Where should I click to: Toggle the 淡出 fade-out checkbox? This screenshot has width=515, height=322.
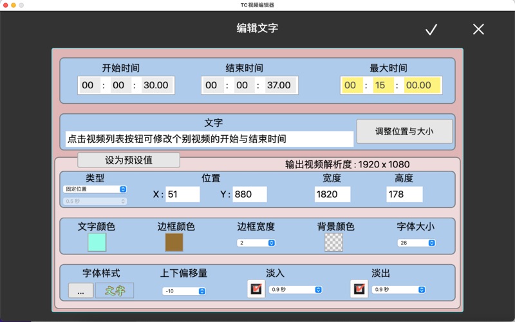[x=359, y=289]
